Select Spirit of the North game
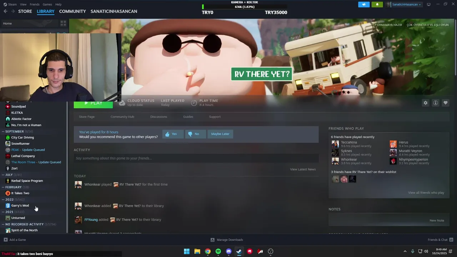 pyautogui.click(x=24, y=230)
